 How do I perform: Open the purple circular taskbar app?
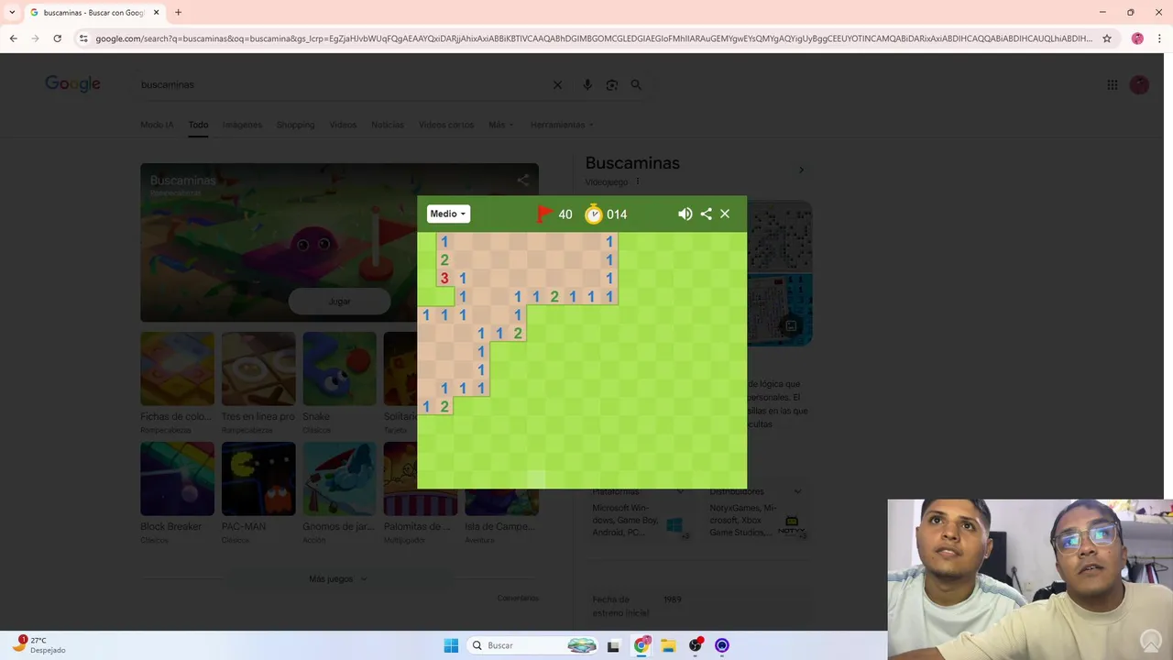722,645
